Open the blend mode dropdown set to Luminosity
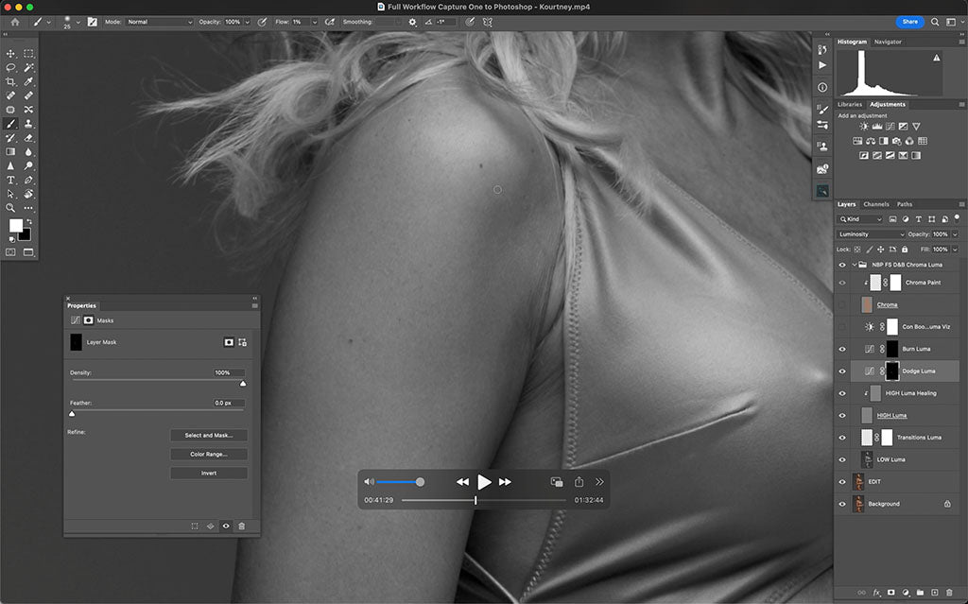This screenshot has height=604, width=968. click(869, 233)
